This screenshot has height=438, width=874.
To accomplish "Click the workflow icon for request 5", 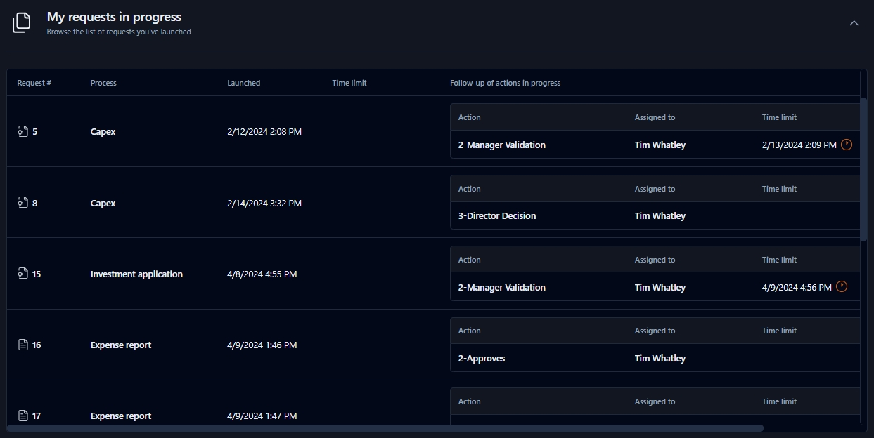I will [23, 131].
